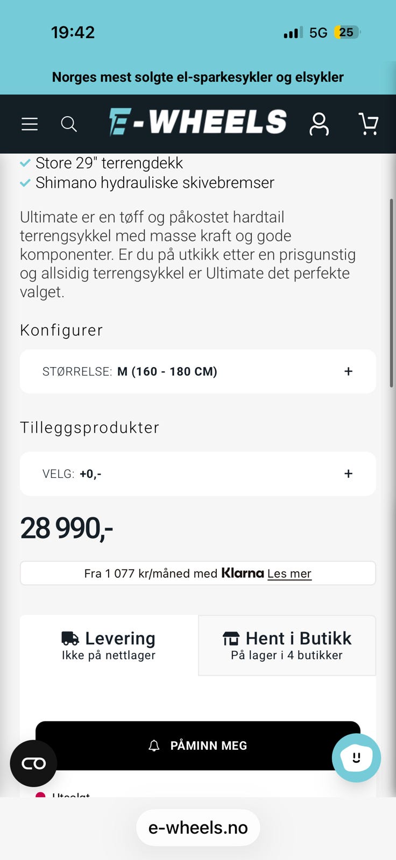Viewport: 396px width, 860px height.
Task: Click plus sign in Velg row
Action: coord(349,474)
